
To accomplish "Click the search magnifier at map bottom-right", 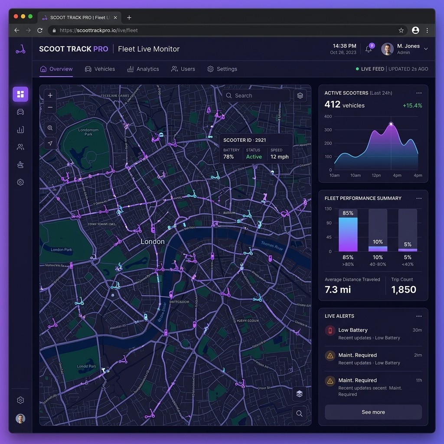I will [299, 413].
